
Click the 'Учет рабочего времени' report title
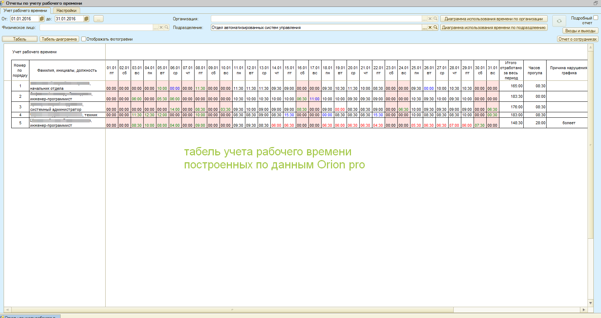(34, 52)
